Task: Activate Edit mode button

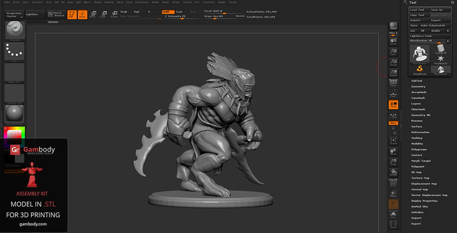Action: (72, 14)
